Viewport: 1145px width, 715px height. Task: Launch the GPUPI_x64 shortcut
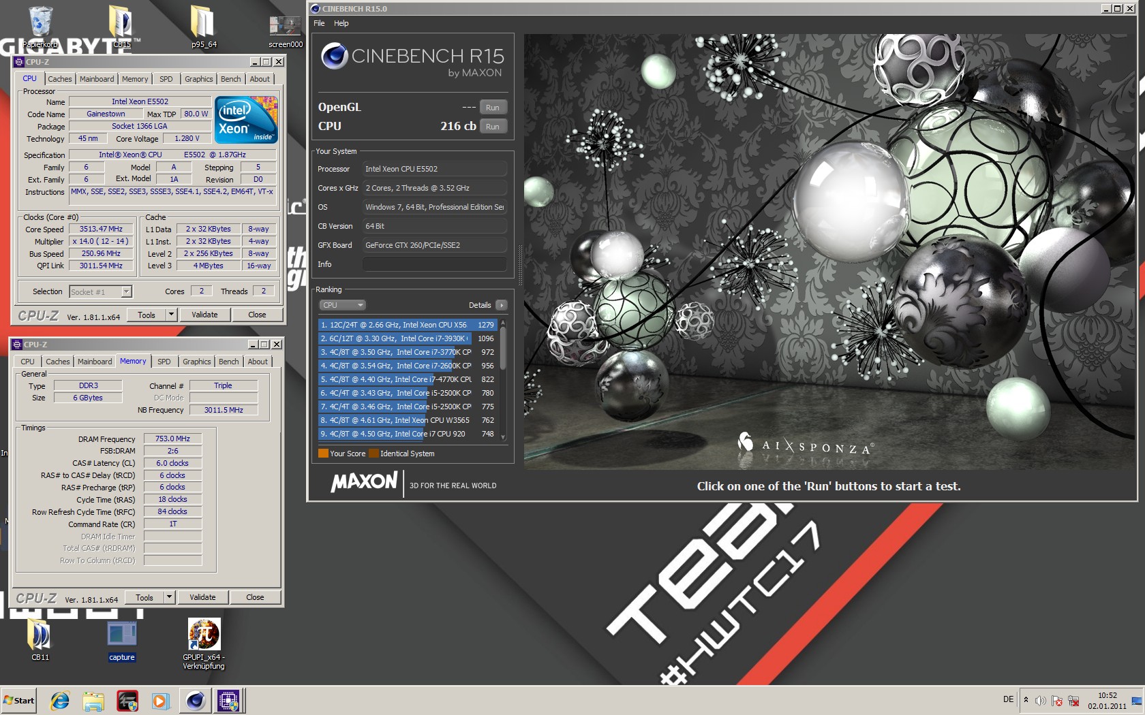tap(204, 643)
